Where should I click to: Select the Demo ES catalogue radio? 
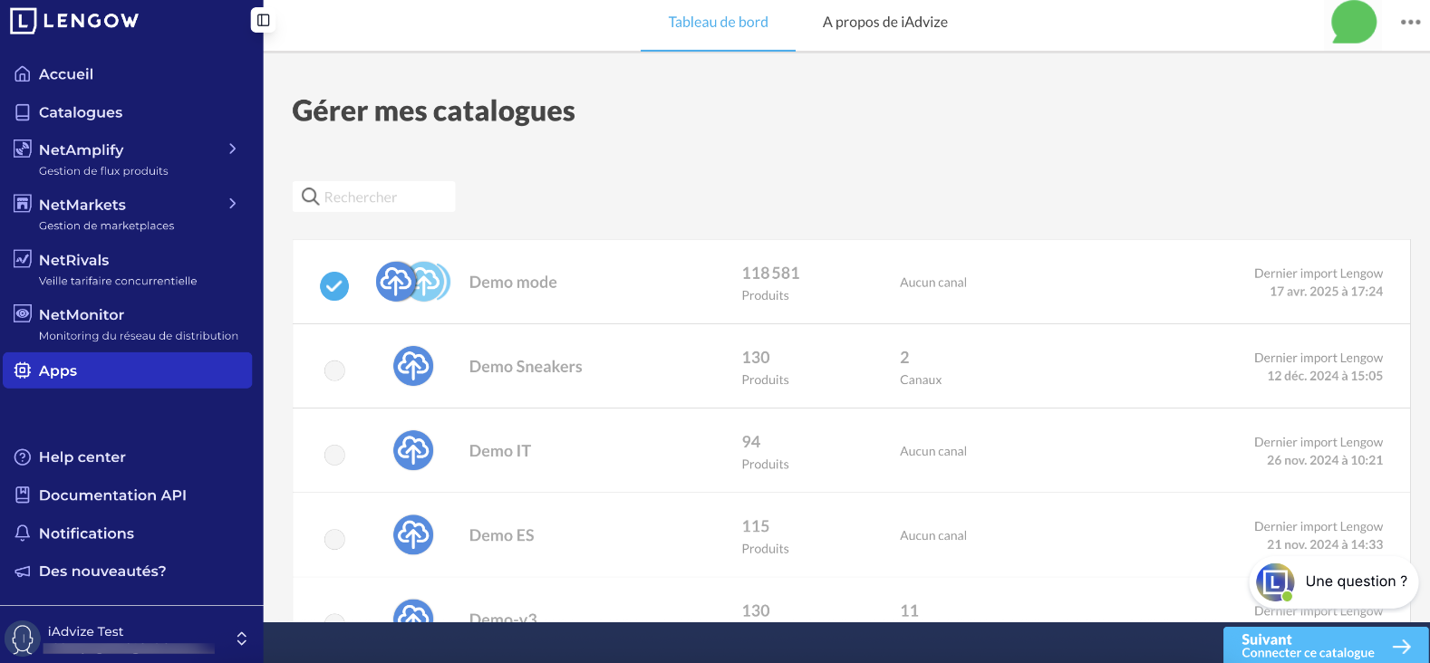click(334, 539)
